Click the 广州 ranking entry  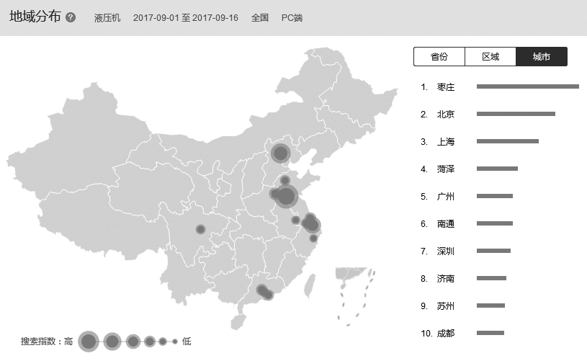446,197
